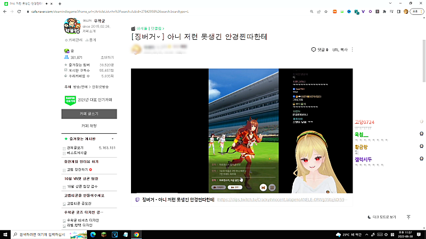Click the hamburger menu button inside the game video
Image resolution: width=426 pixels, height=239 pixels.
tap(272, 187)
